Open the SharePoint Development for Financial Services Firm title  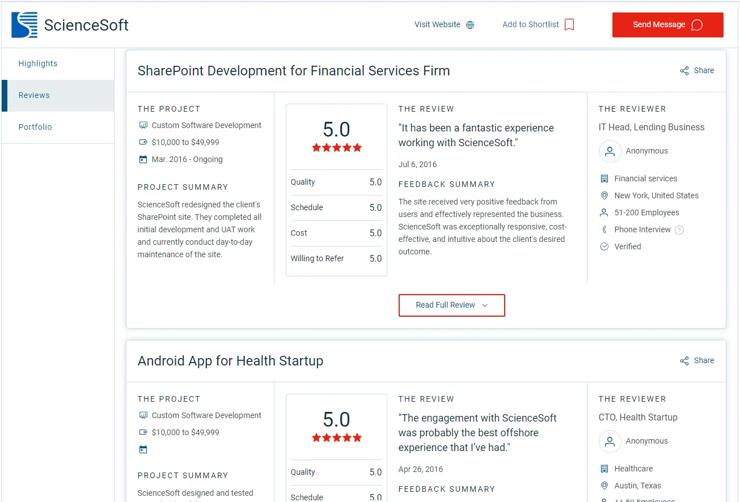(x=294, y=71)
